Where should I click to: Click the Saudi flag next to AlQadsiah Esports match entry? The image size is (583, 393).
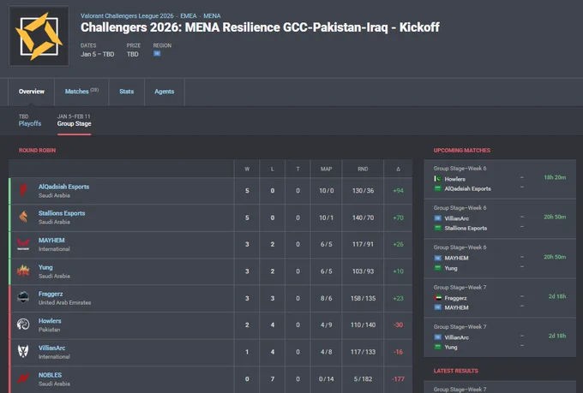pyautogui.click(x=437, y=188)
